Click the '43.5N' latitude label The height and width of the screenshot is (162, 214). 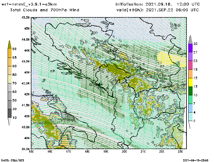tap(25, 61)
